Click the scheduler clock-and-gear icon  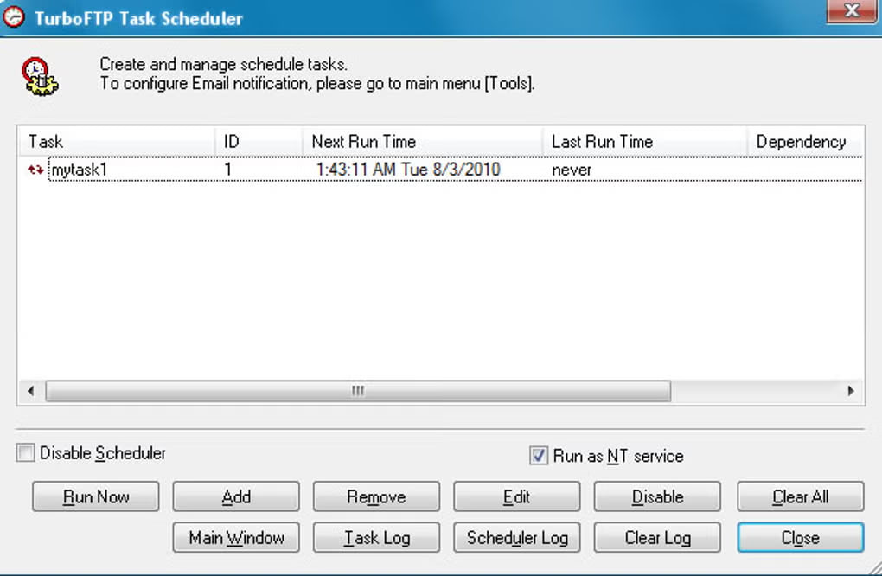point(40,76)
